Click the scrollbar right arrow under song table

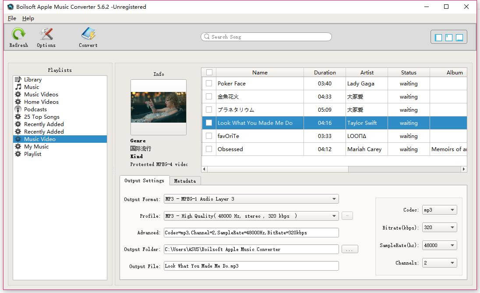click(x=464, y=169)
